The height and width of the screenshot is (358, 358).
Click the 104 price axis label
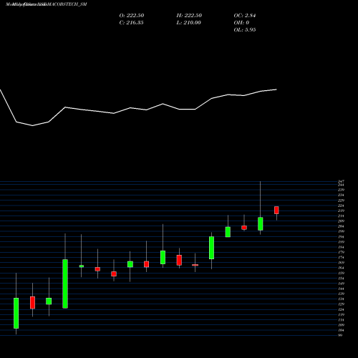tap(341, 330)
